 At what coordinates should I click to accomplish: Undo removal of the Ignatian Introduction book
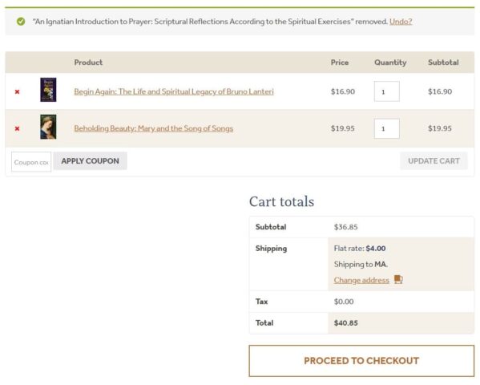[401, 22]
